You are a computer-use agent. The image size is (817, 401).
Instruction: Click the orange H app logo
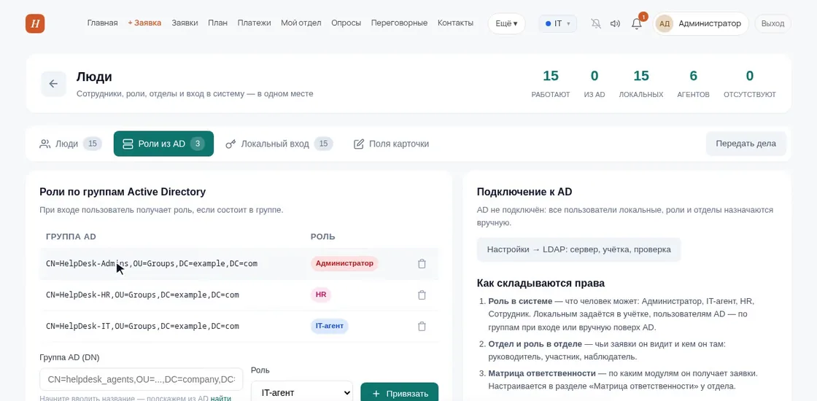(x=35, y=23)
